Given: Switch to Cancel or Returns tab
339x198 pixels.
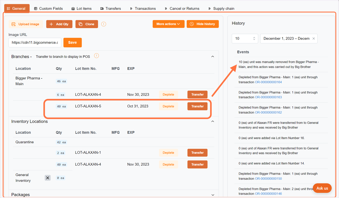Looking at the screenshot, I should tap(182, 8).
